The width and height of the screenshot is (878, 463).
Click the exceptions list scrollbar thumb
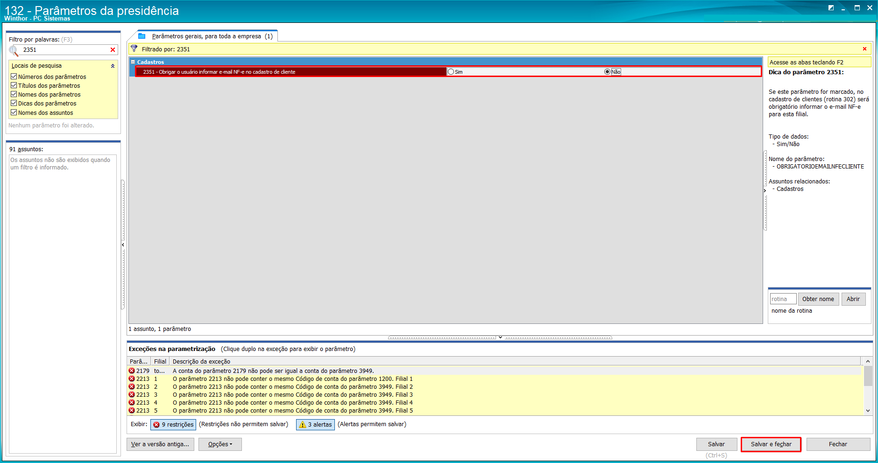[x=868, y=376]
